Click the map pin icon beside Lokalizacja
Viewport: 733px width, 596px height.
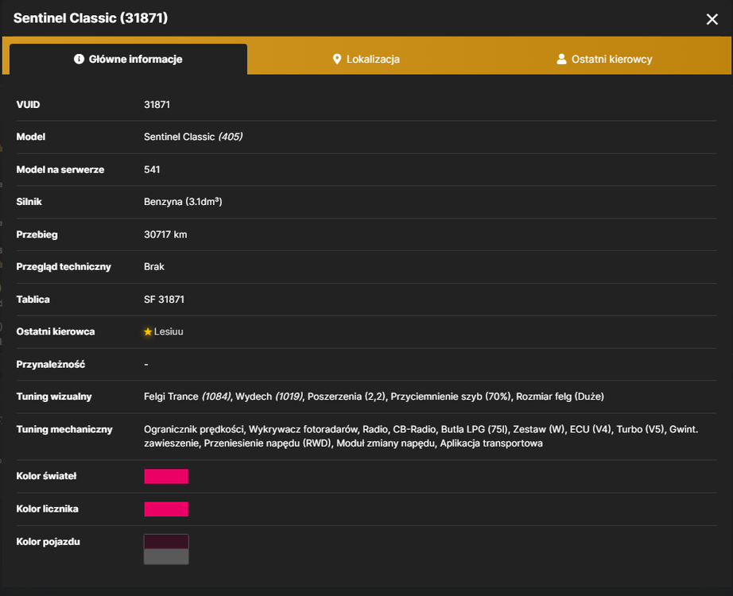(336, 60)
